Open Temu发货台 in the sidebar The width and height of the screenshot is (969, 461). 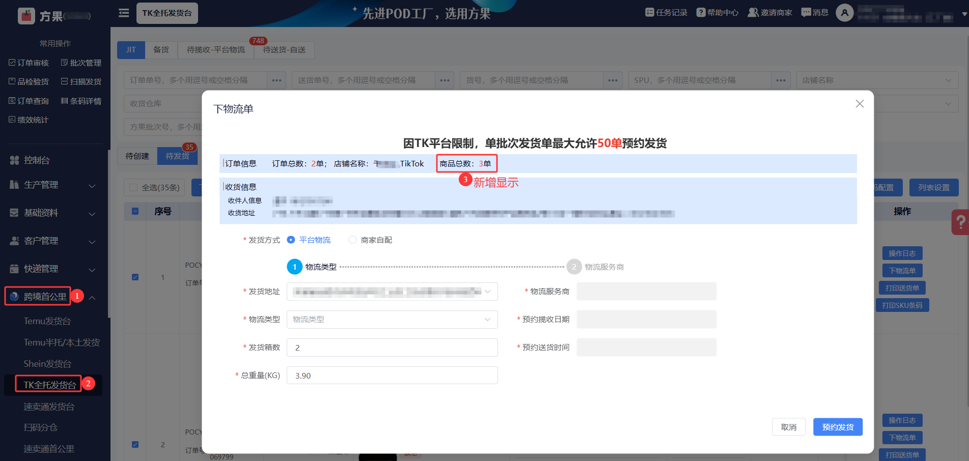[47, 321]
